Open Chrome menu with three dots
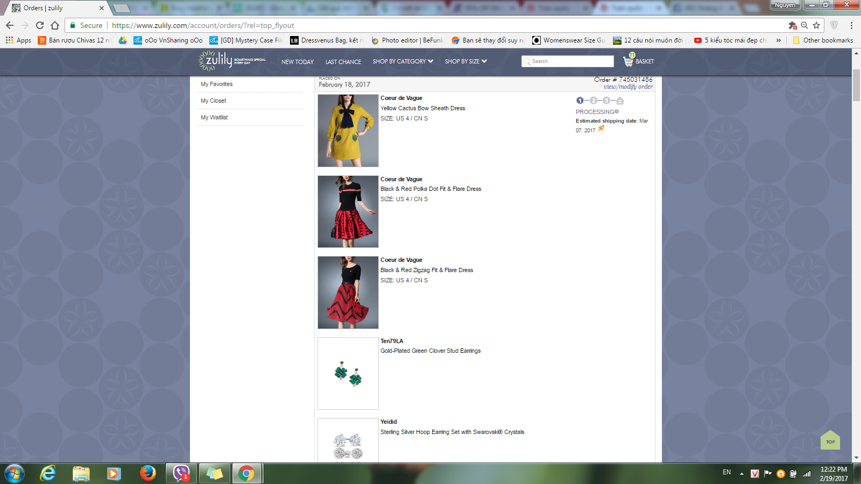This screenshot has width=861, height=484. pos(851,25)
